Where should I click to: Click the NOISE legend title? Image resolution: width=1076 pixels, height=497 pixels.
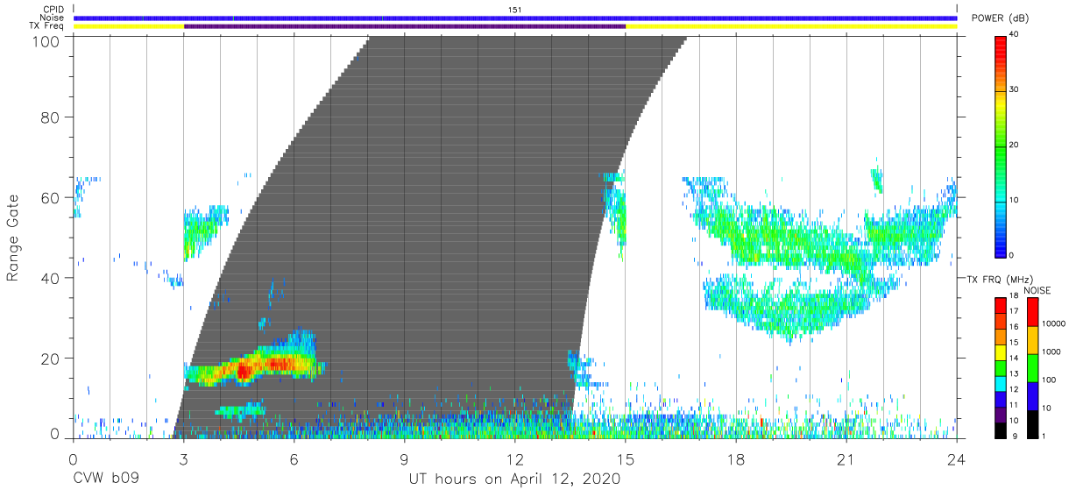[x=1037, y=290]
